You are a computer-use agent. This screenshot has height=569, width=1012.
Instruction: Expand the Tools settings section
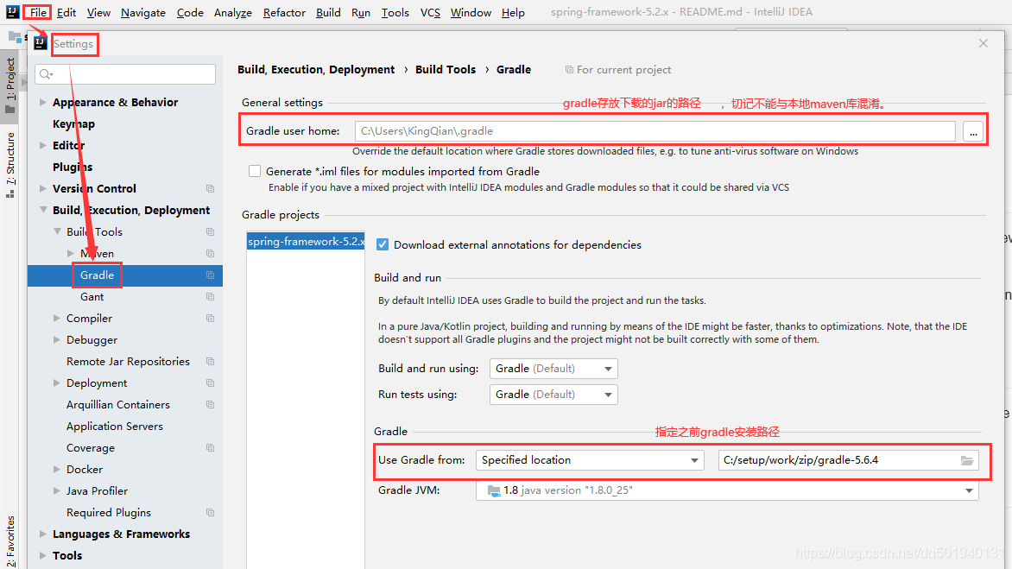point(42,555)
